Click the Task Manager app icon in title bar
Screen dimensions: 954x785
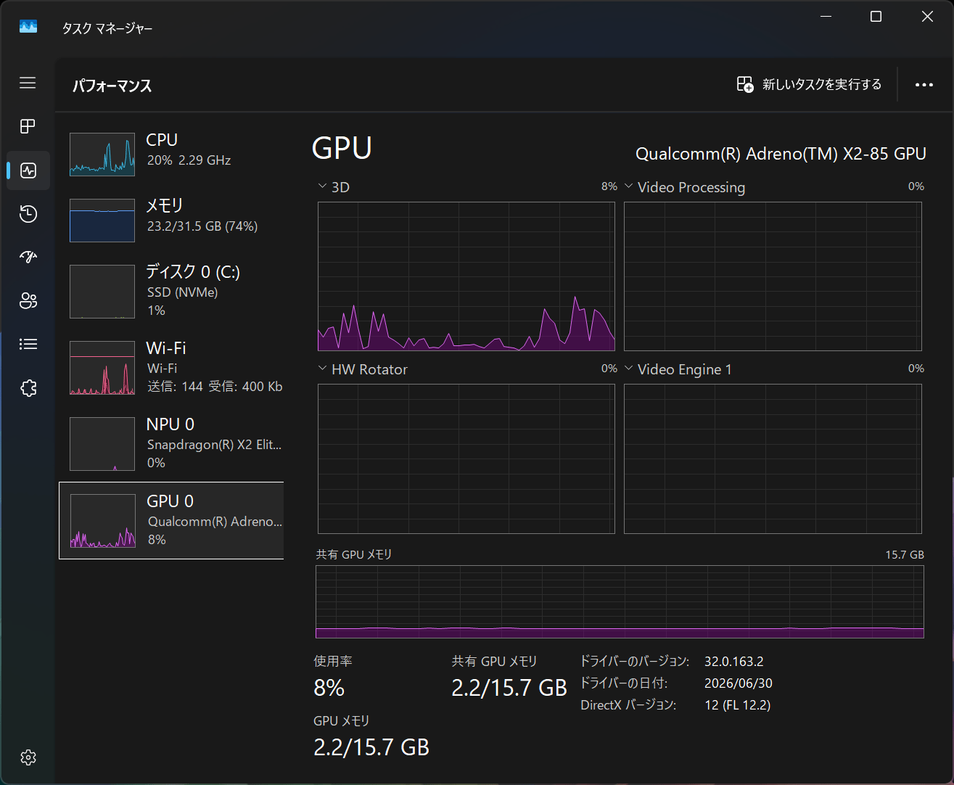coord(28,27)
